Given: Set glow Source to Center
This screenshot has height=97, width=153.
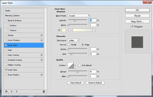Looking at the screenshot, I should [x=69, y=45].
